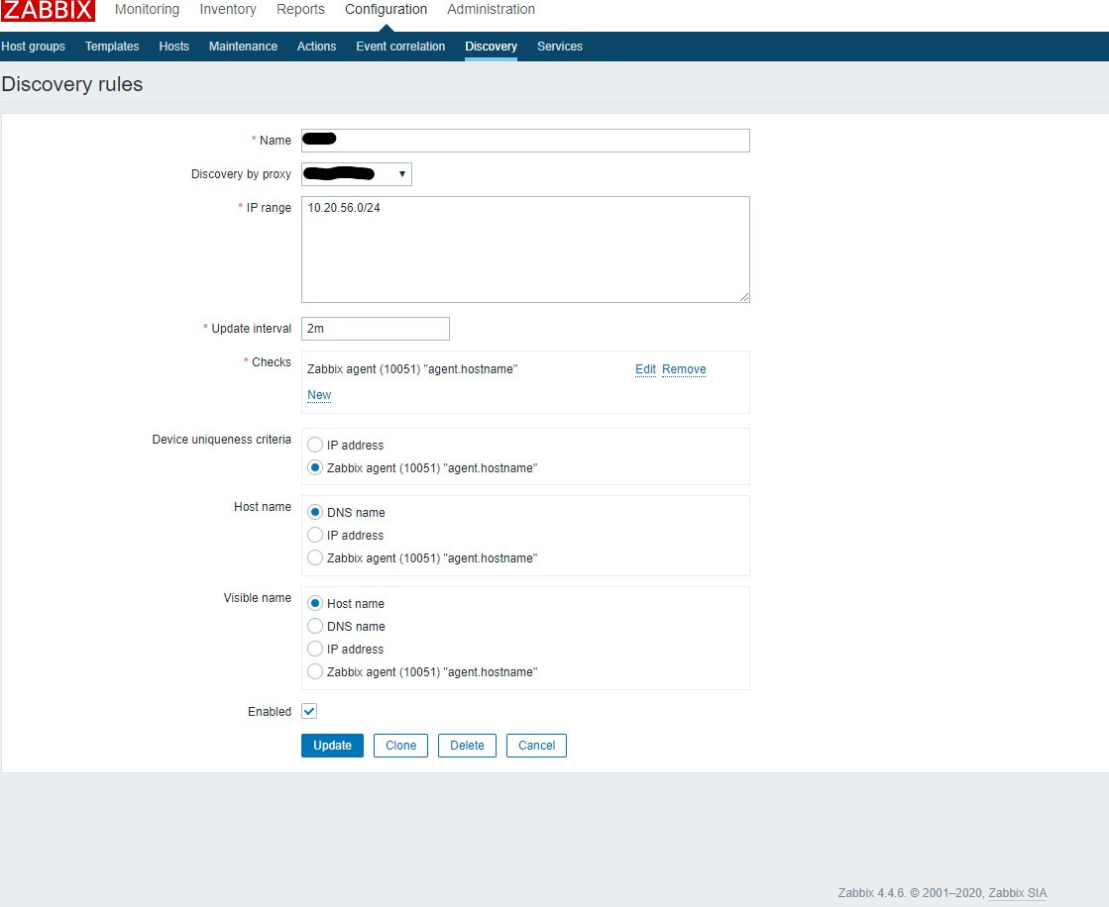Go to Maintenance tab
The height and width of the screenshot is (907, 1109).
(243, 46)
